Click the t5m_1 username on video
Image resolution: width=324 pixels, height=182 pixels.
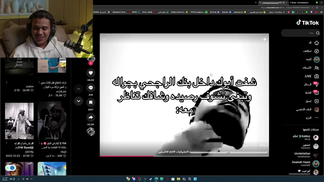[264, 145]
